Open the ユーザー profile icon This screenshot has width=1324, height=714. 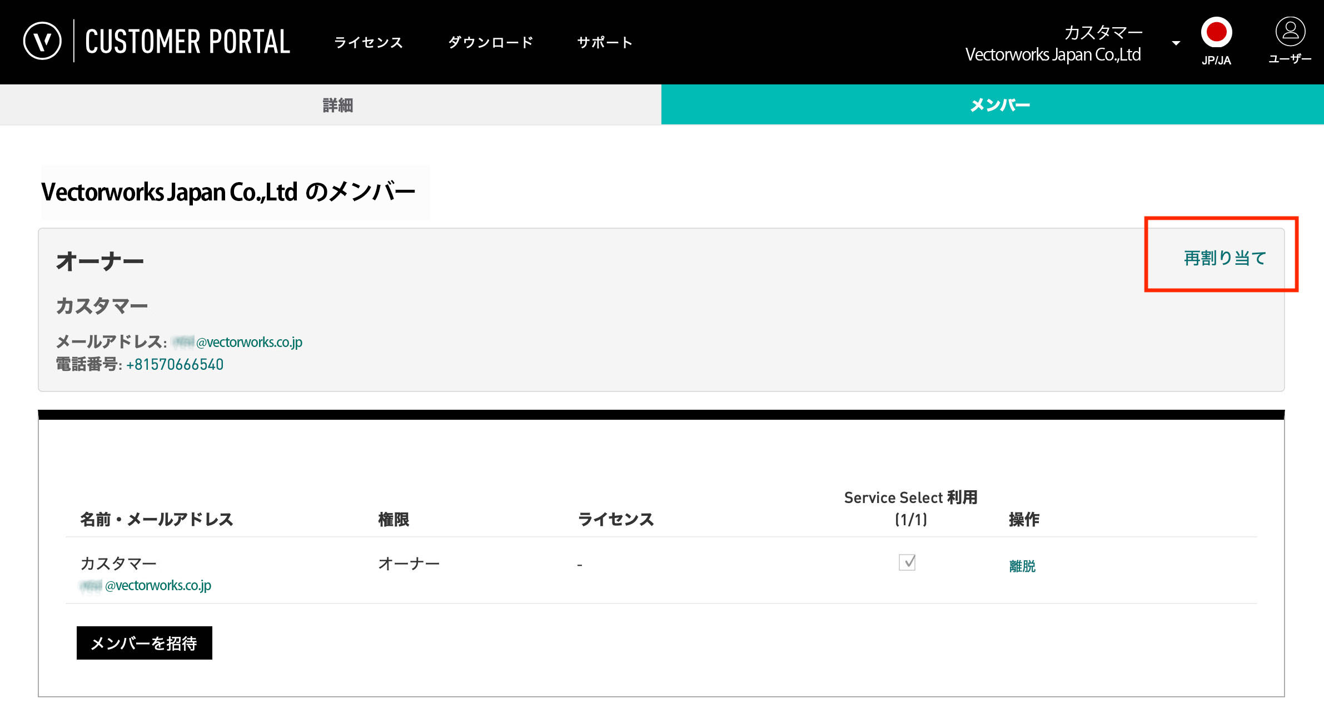click(x=1290, y=41)
